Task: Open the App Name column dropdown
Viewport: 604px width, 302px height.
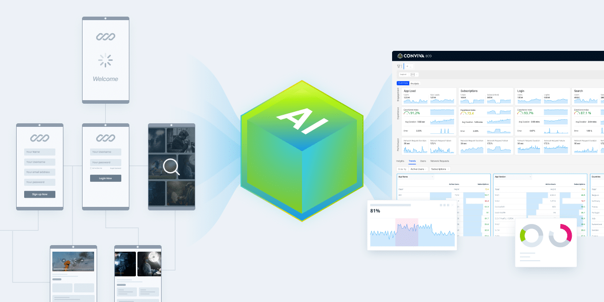Action: click(431, 177)
